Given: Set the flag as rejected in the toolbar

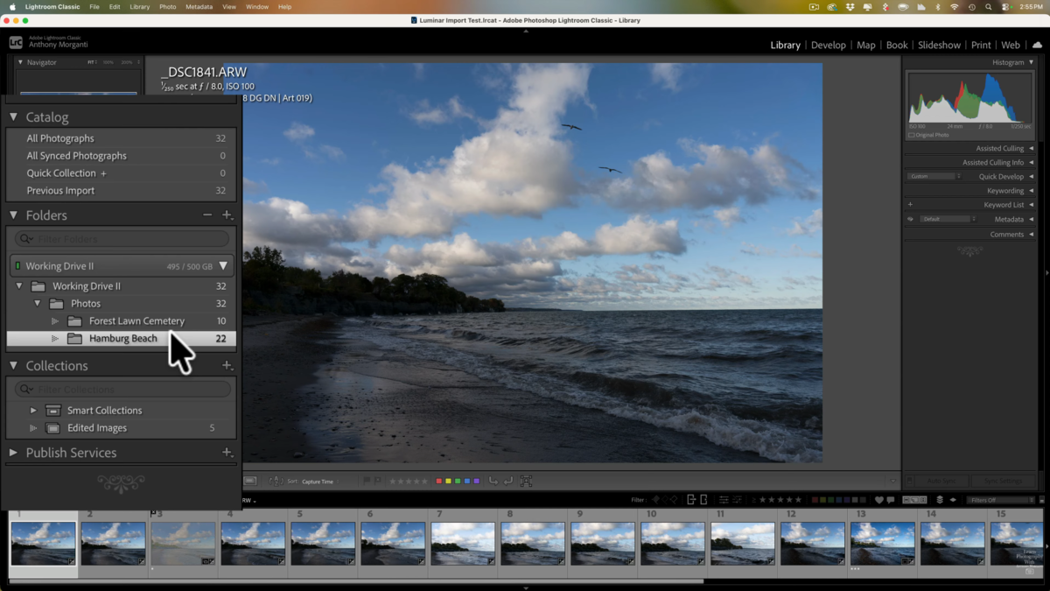Looking at the screenshot, I should tap(378, 482).
